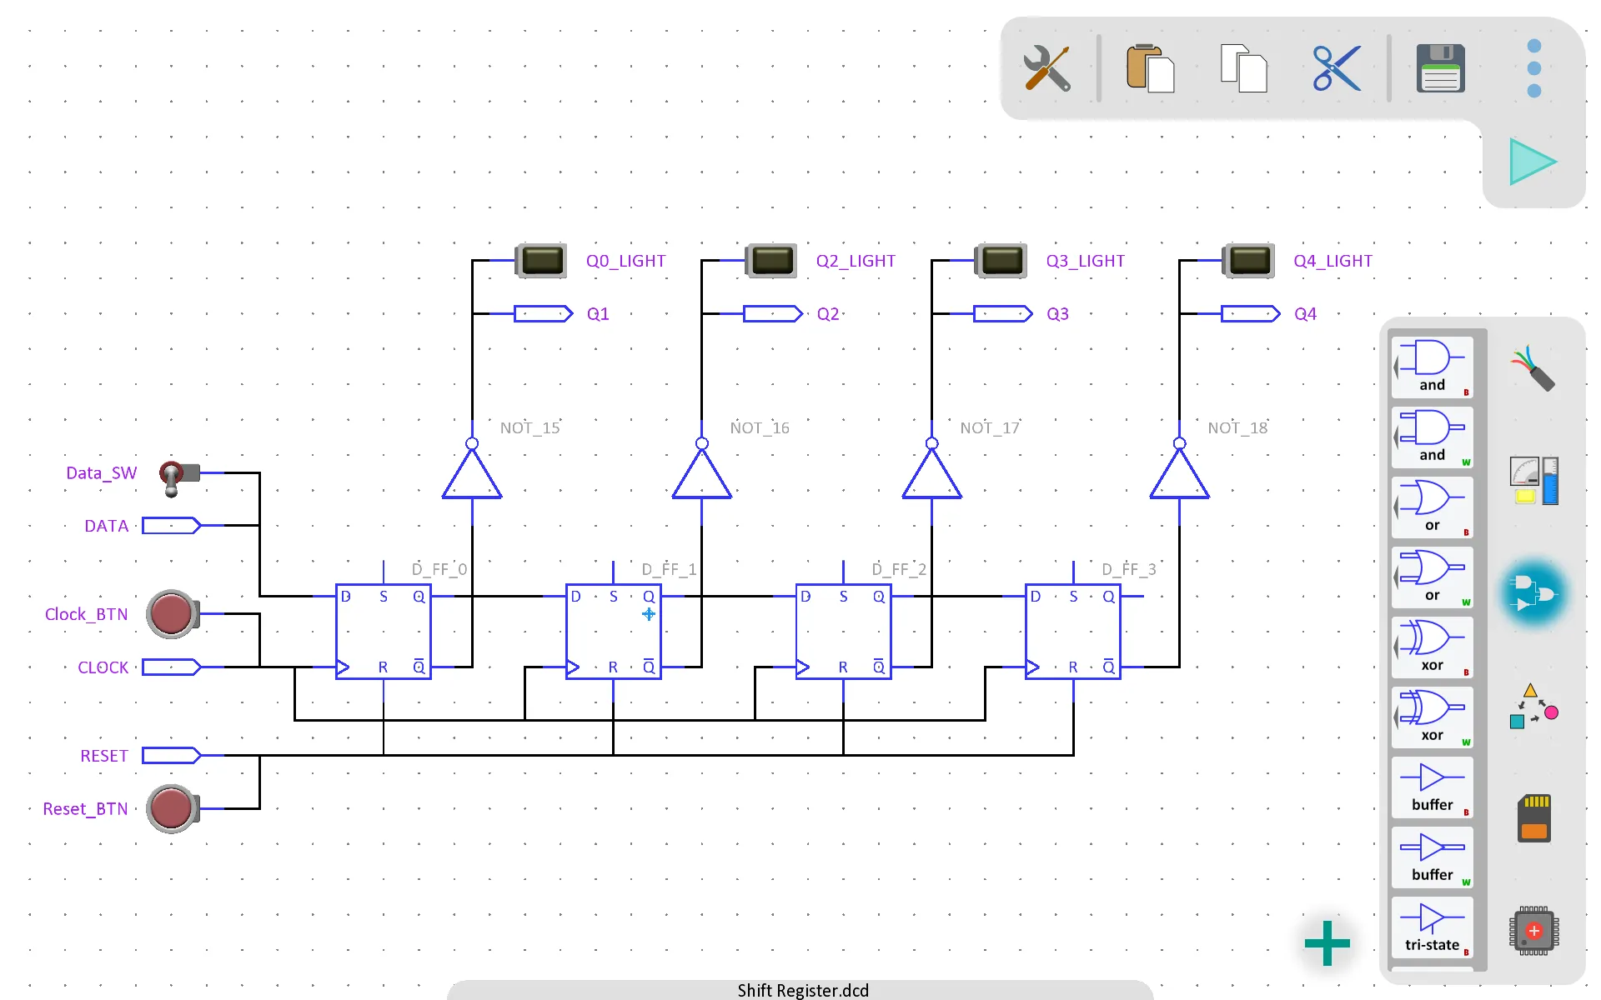Push the Reset_BTN pushbutton
This screenshot has height=1000, width=1601.
pos(173,808)
